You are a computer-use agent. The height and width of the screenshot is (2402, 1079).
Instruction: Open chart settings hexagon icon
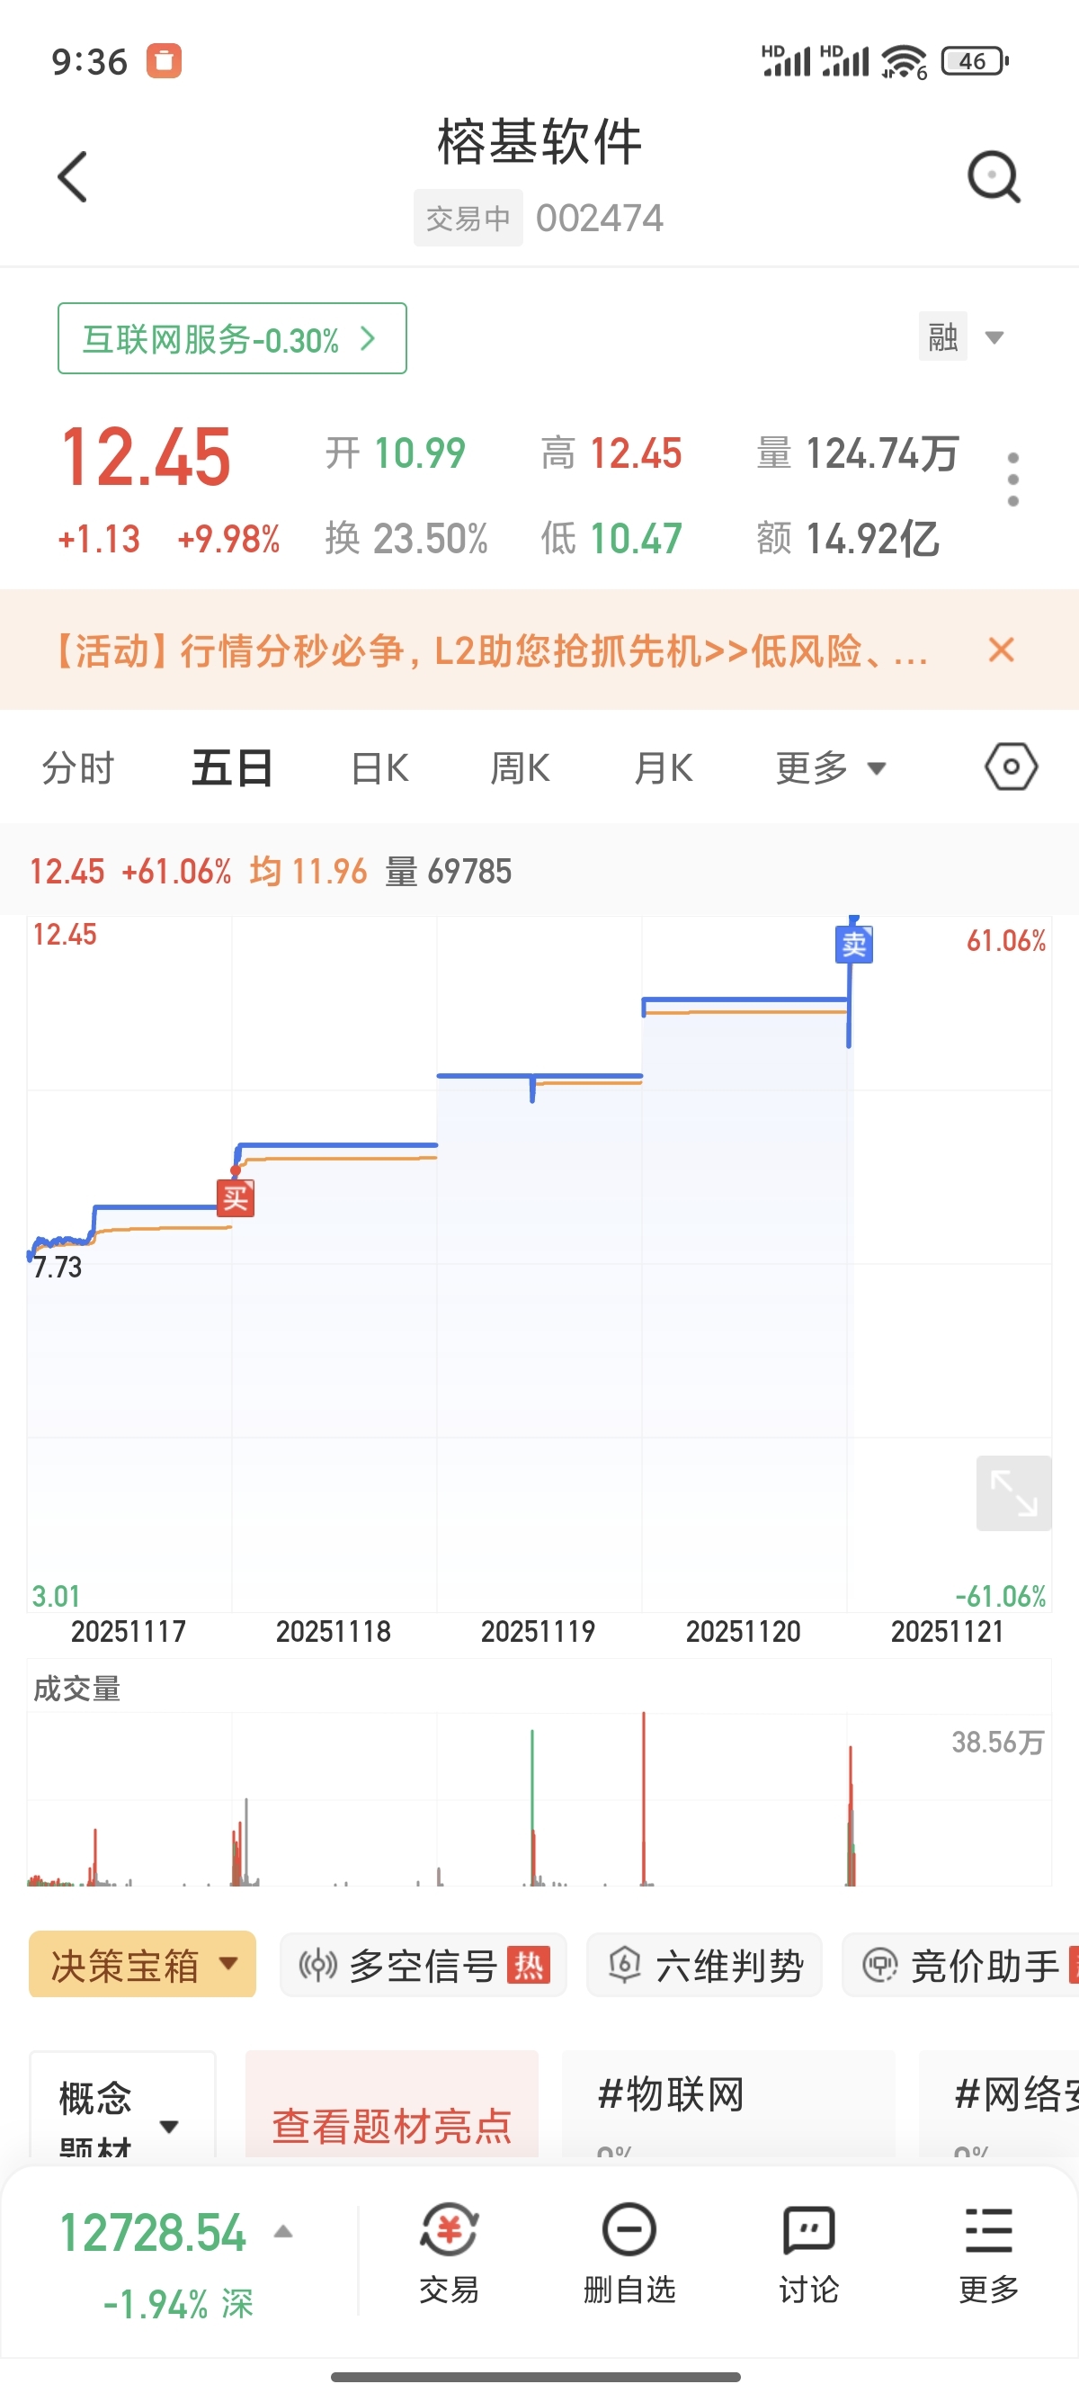click(x=1011, y=766)
